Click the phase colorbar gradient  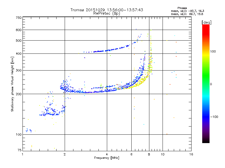pyautogui.click(x=206, y=84)
